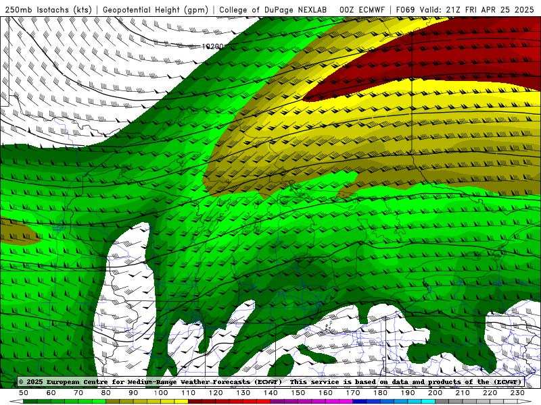Click the 'Valid: 21Z FRI APR 25 2025' text
The width and height of the screenshot is (541, 405).
coord(477,10)
